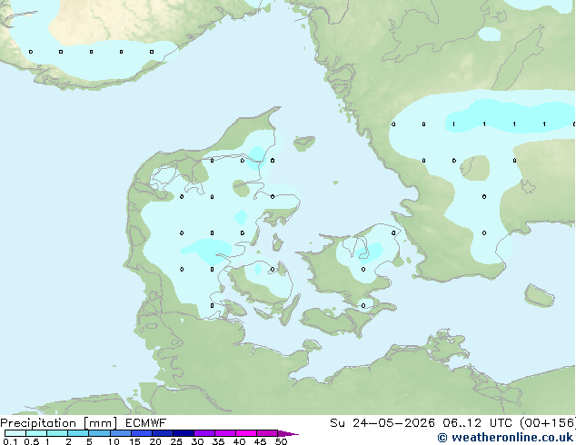
Task: Click the legend value '15'
Action: (x=134, y=441)
